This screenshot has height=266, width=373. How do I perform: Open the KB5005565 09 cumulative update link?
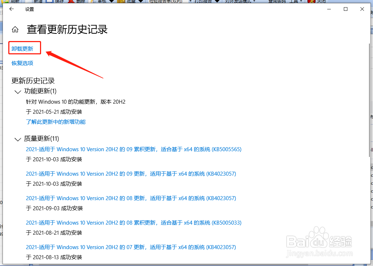[x=134, y=149]
